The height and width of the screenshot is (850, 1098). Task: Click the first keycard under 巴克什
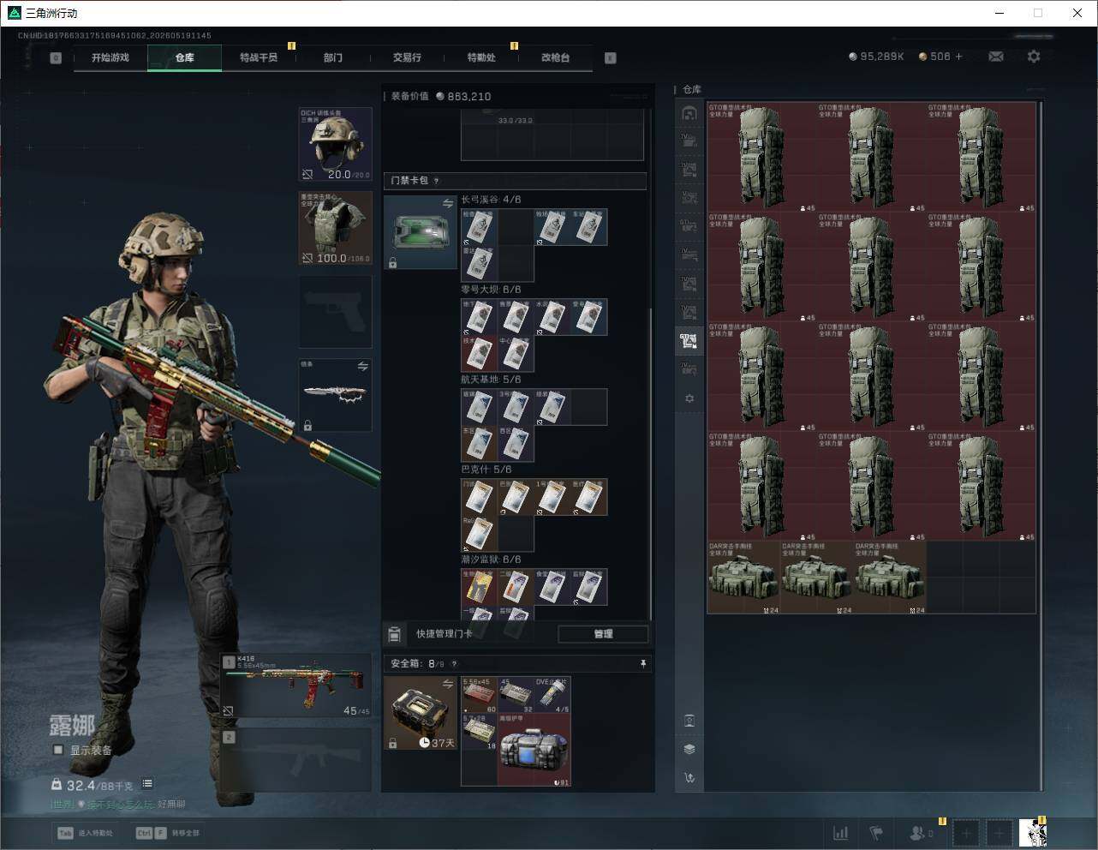click(x=479, y=497)
